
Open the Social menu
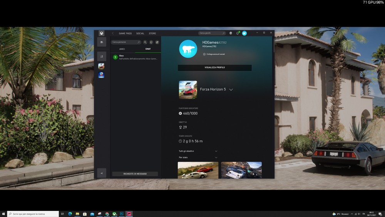140,34
